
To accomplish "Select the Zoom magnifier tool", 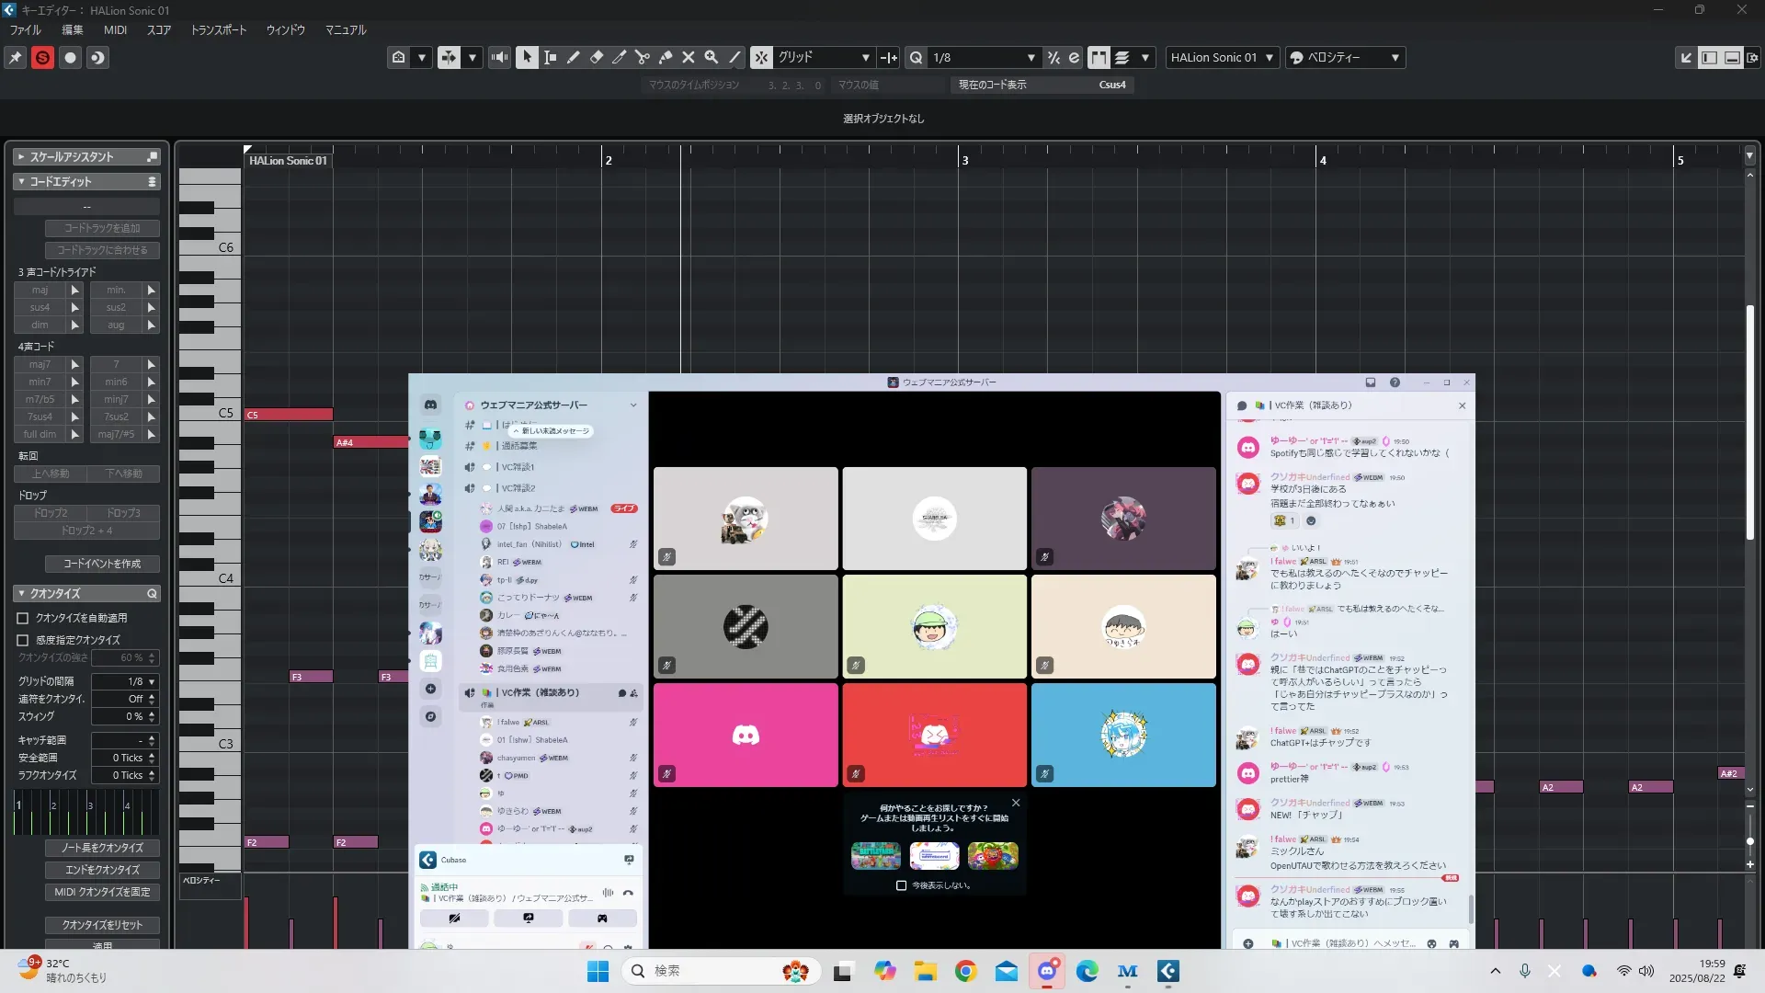I will tap(711, 57).
